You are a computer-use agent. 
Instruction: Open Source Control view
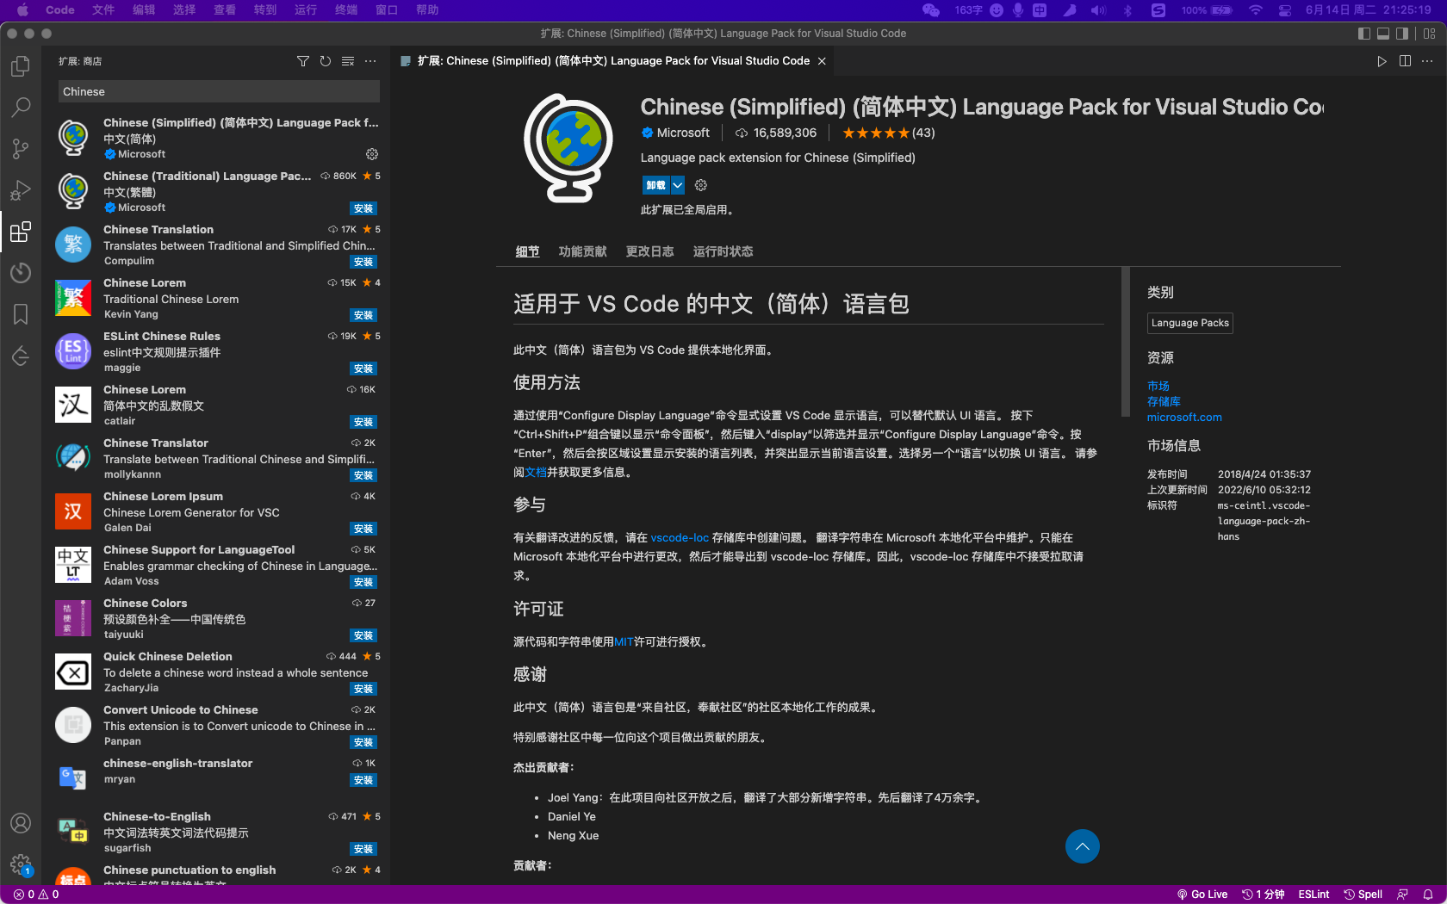[x=21, y=149]
